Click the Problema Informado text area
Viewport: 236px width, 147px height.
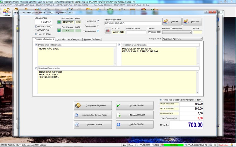click(76, 56)
